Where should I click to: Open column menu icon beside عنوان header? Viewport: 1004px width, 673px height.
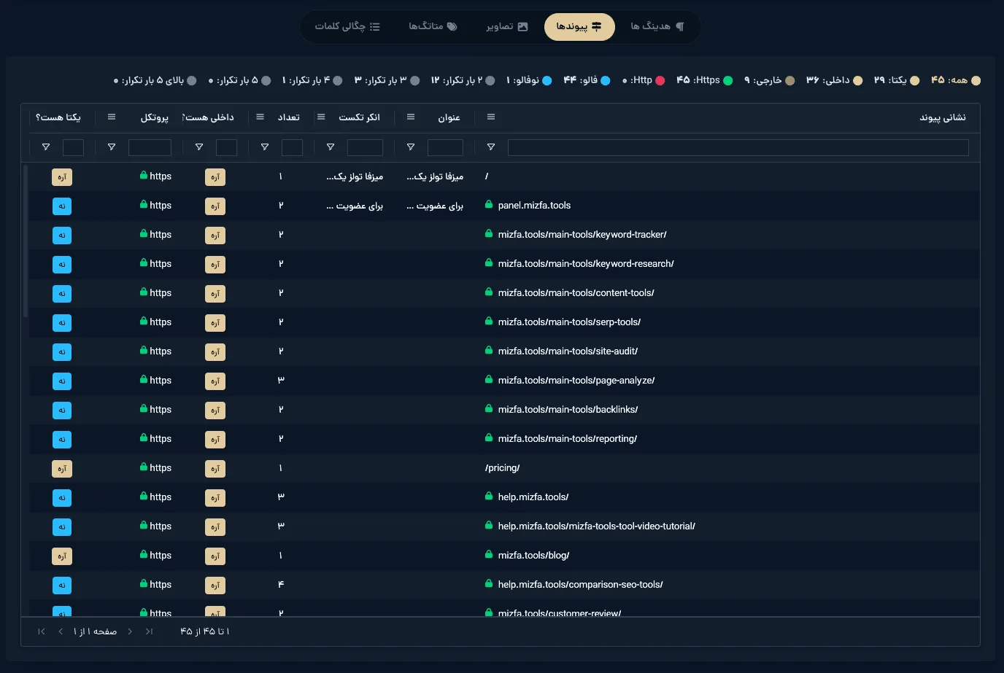pyautogui.click(x=411, y=117)
